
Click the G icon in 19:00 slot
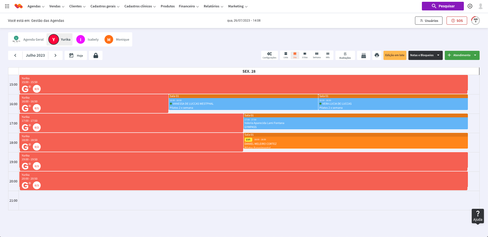pyautogui.click(x=26, y=166)
